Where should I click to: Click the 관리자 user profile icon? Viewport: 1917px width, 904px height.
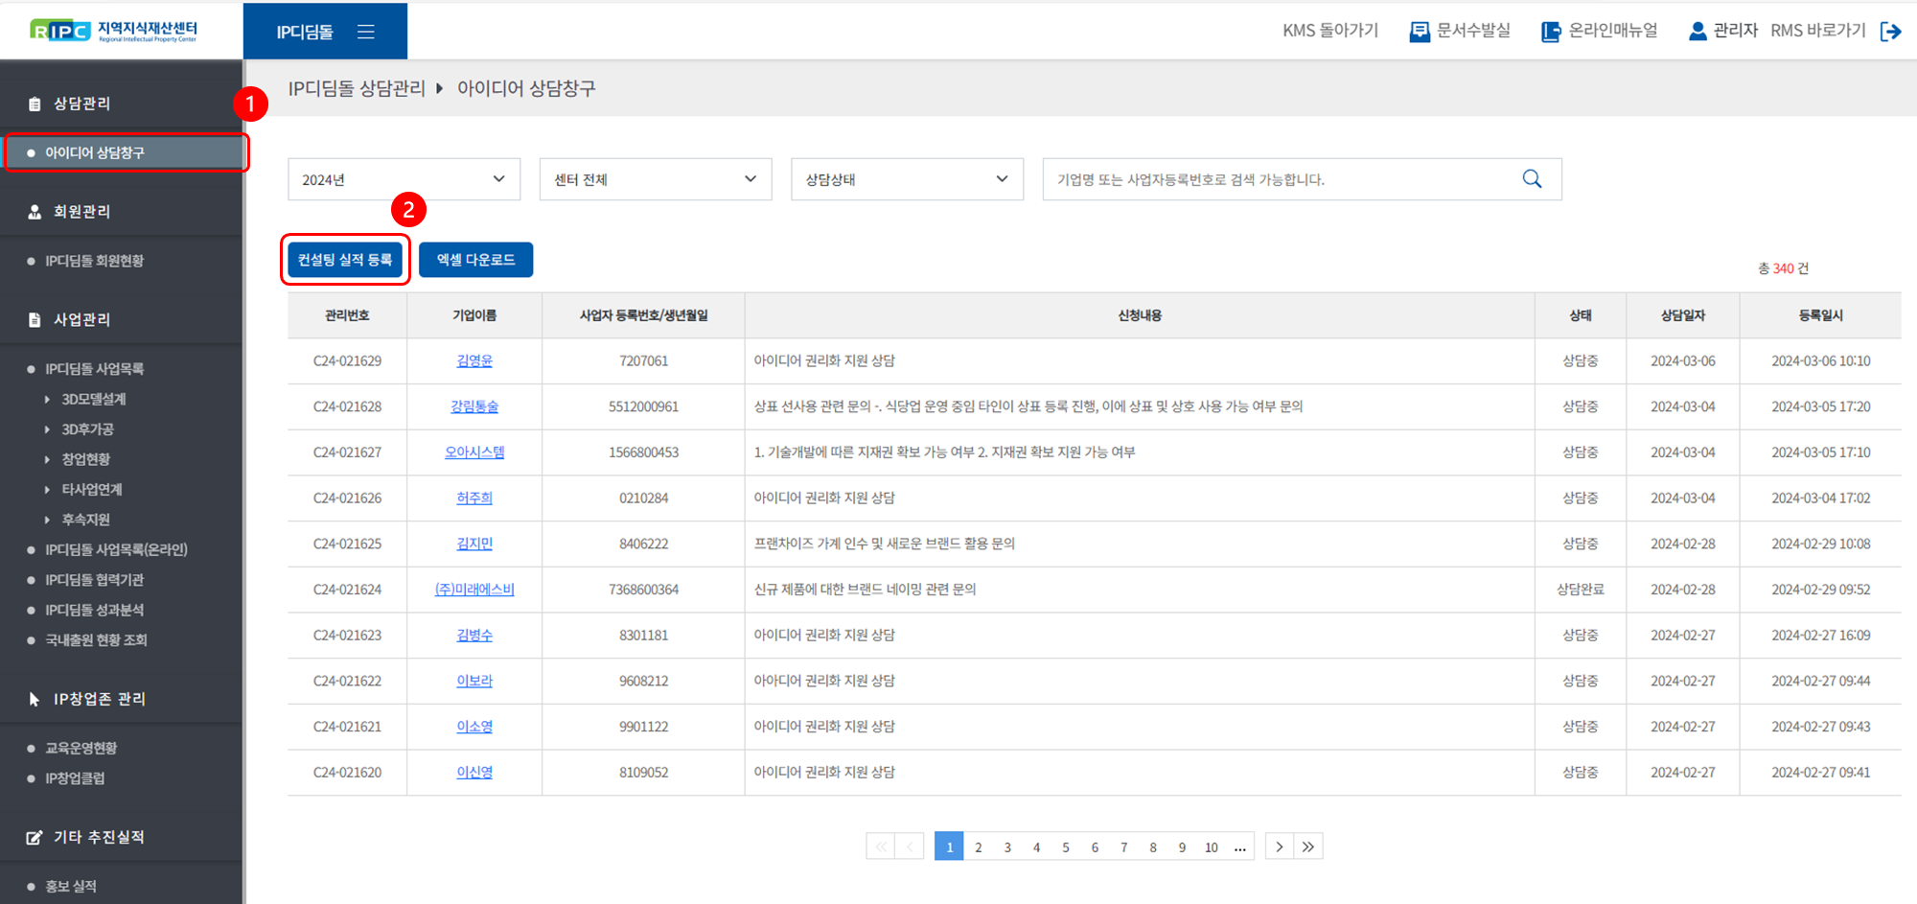coord(1697,32)
